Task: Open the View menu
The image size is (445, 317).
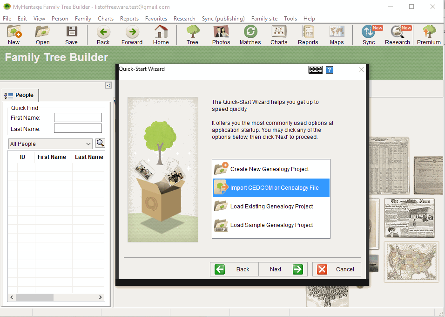Action: (x=39, y=19)
